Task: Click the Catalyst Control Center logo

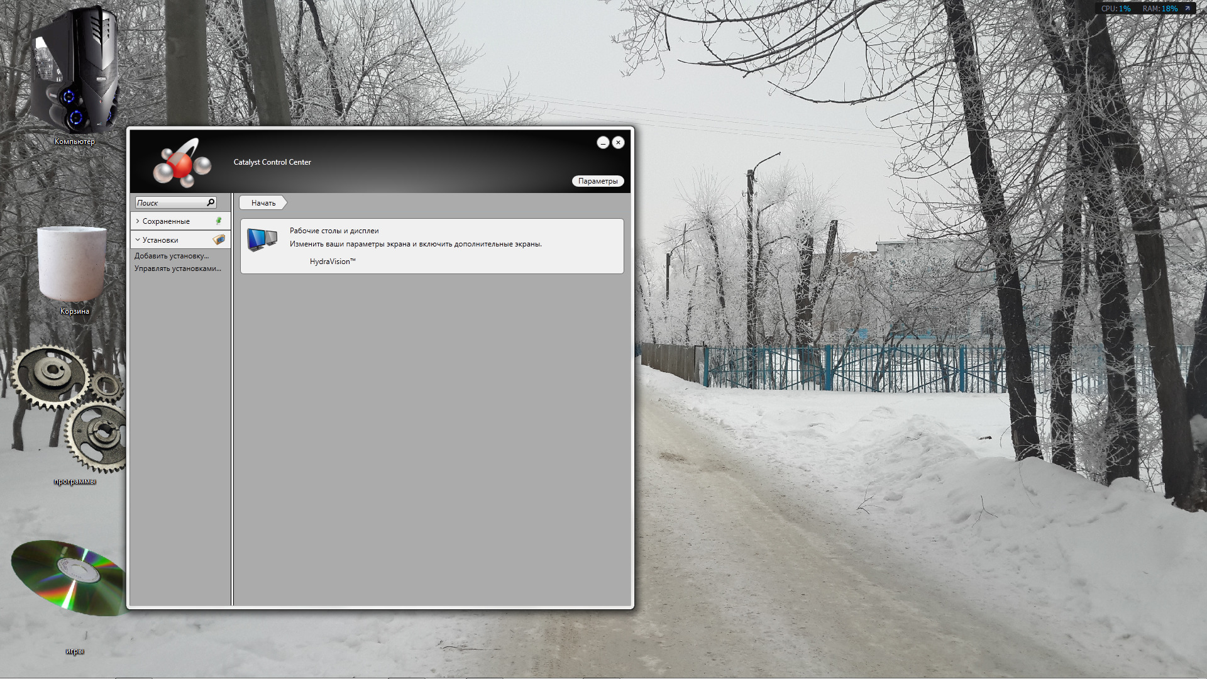Action: 182,163
